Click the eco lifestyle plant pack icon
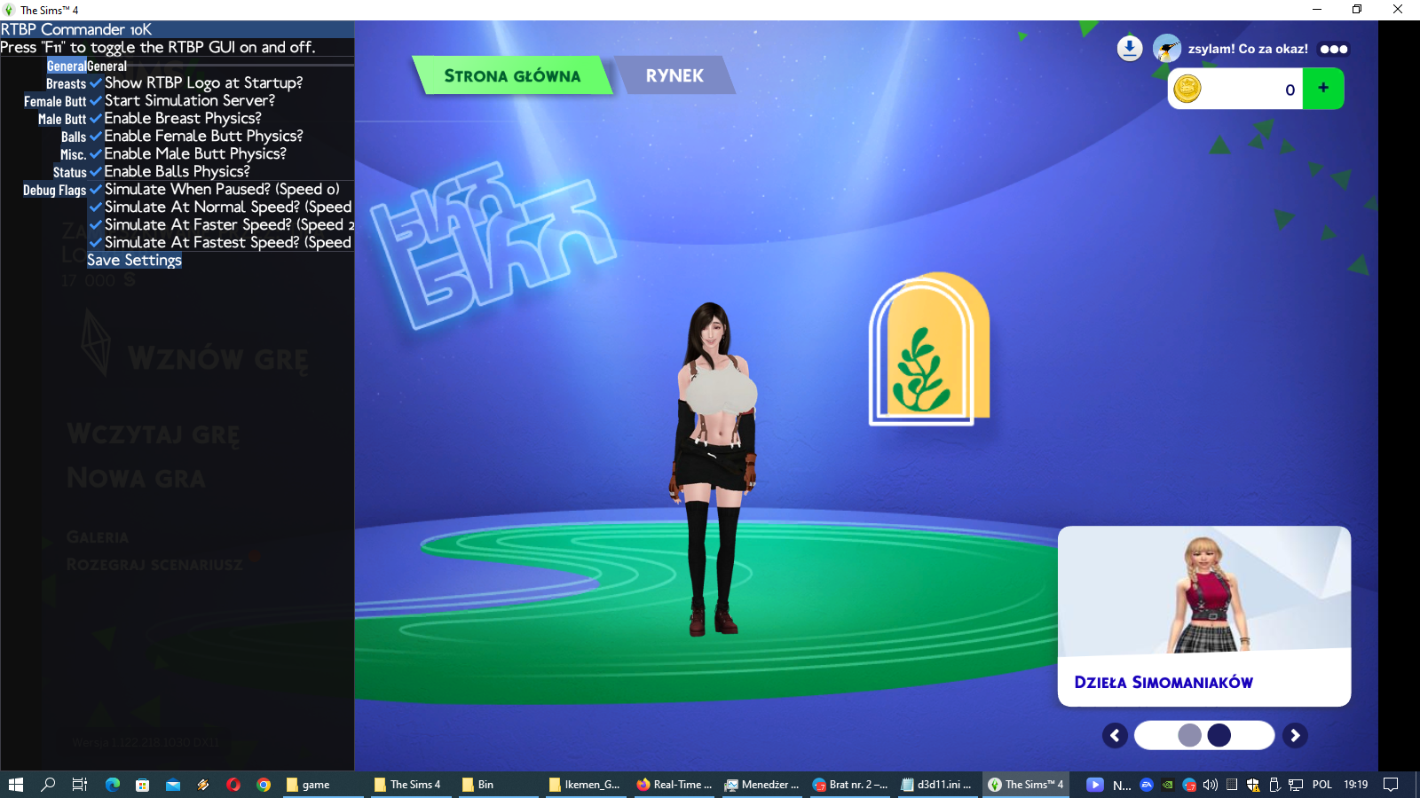 [x=928, y=348]
